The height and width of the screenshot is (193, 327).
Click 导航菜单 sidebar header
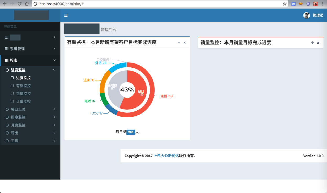[x=10, y=27]
